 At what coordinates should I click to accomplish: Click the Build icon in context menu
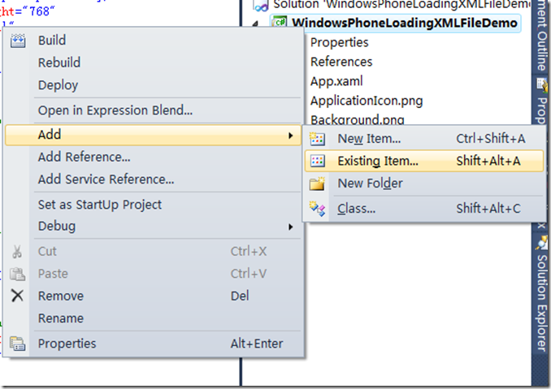point(18,41)
